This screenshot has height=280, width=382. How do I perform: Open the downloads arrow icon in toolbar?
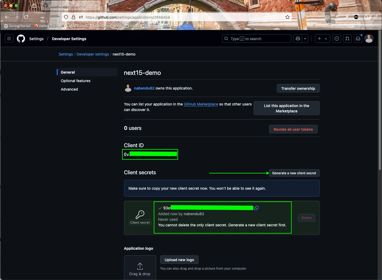(x=337, y=17)
